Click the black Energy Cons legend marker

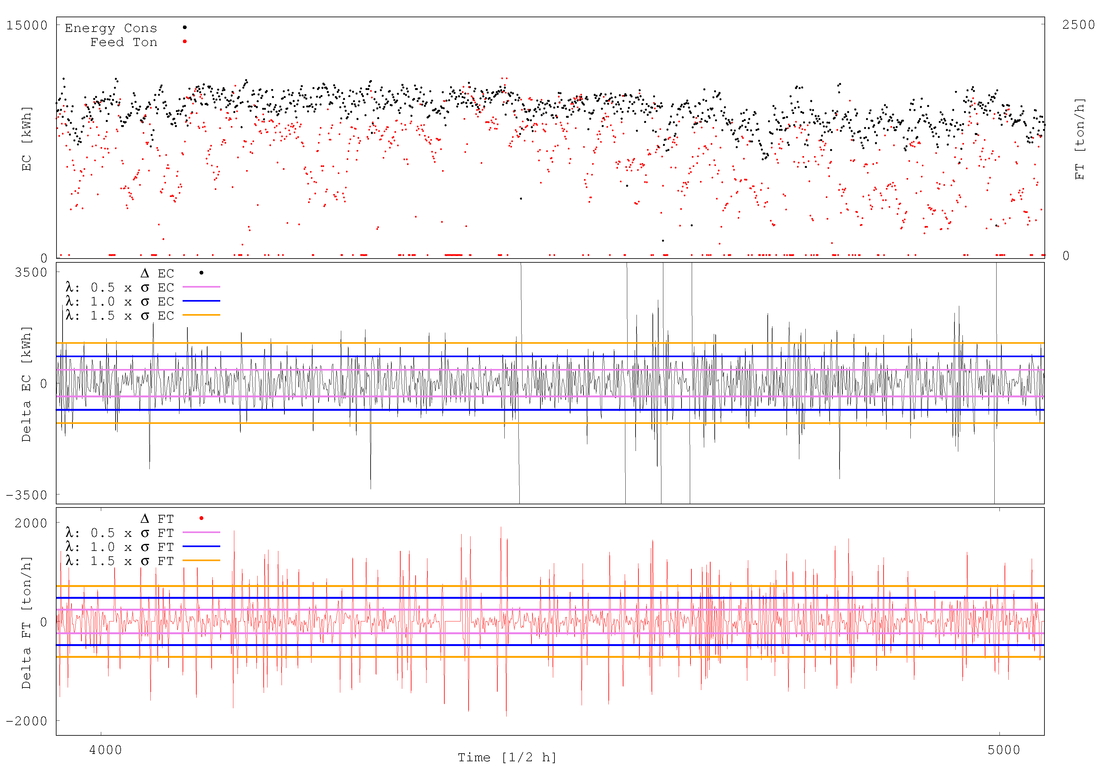point(185,27)
